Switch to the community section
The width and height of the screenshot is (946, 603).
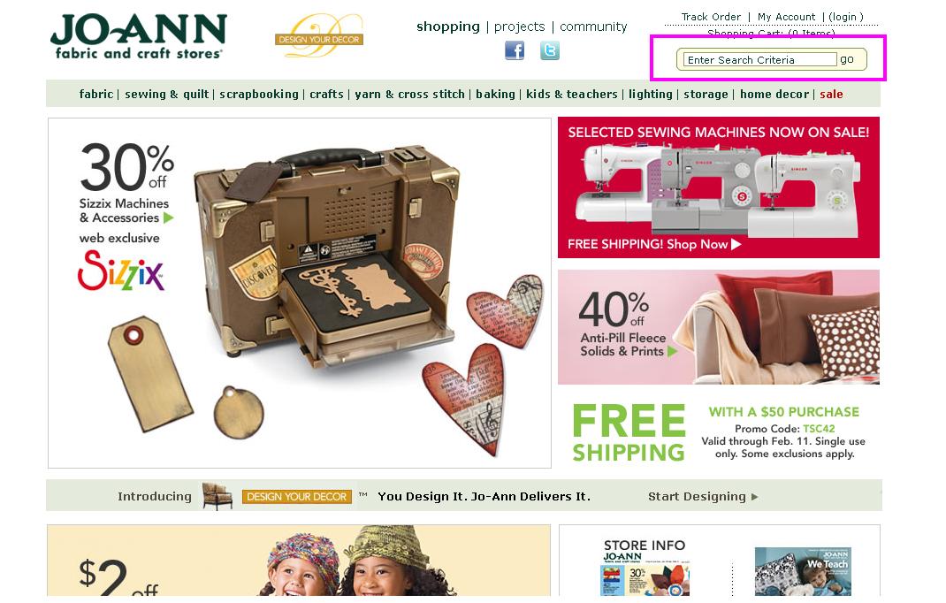coord(593,27)
